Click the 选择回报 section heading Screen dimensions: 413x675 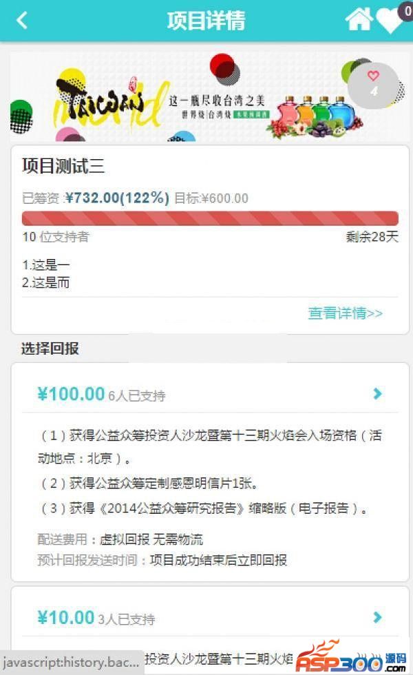(50, 349)
